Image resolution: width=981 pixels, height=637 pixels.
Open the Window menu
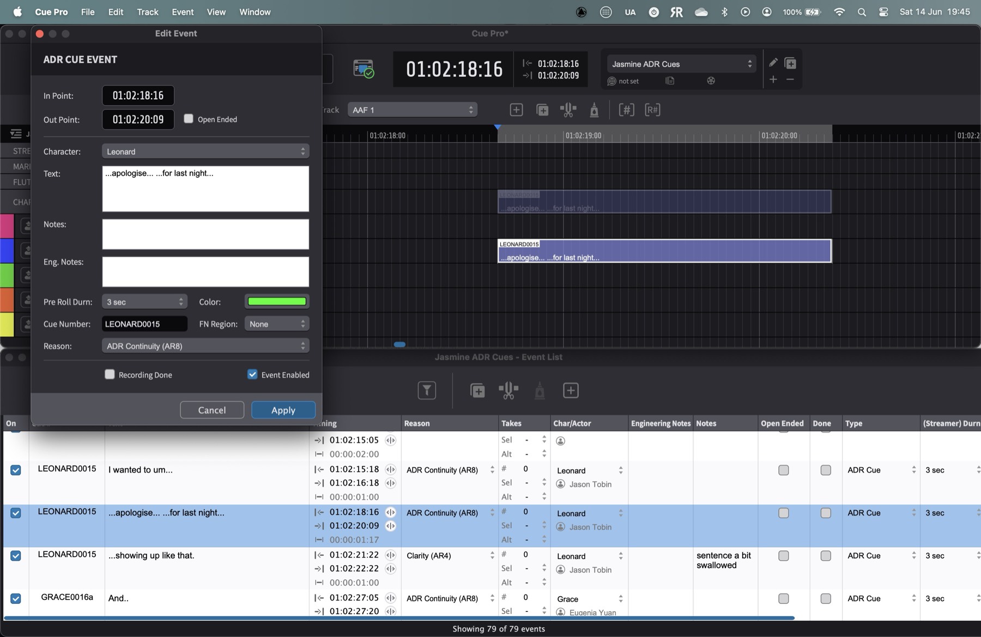(x=255, y=12)
